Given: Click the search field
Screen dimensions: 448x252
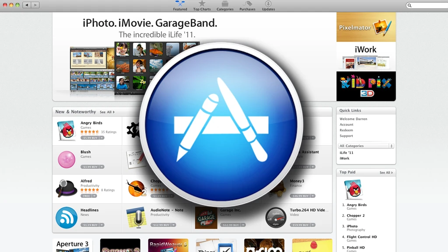Looking at the screenshot, I should 427,5.
